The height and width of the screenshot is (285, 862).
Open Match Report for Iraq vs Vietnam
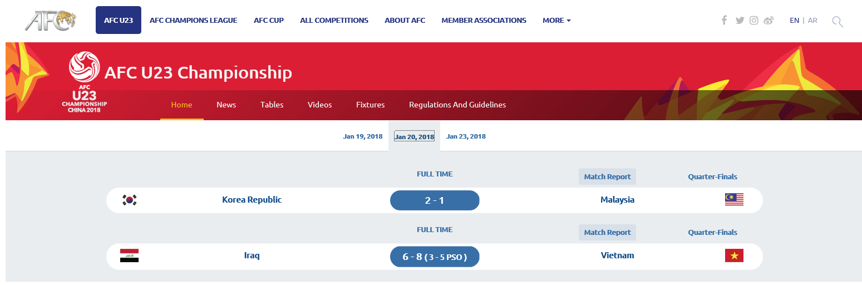607,233
